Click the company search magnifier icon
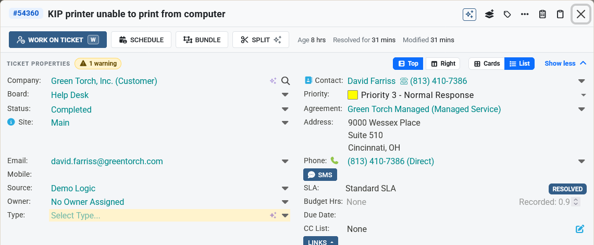 [286, 81]
